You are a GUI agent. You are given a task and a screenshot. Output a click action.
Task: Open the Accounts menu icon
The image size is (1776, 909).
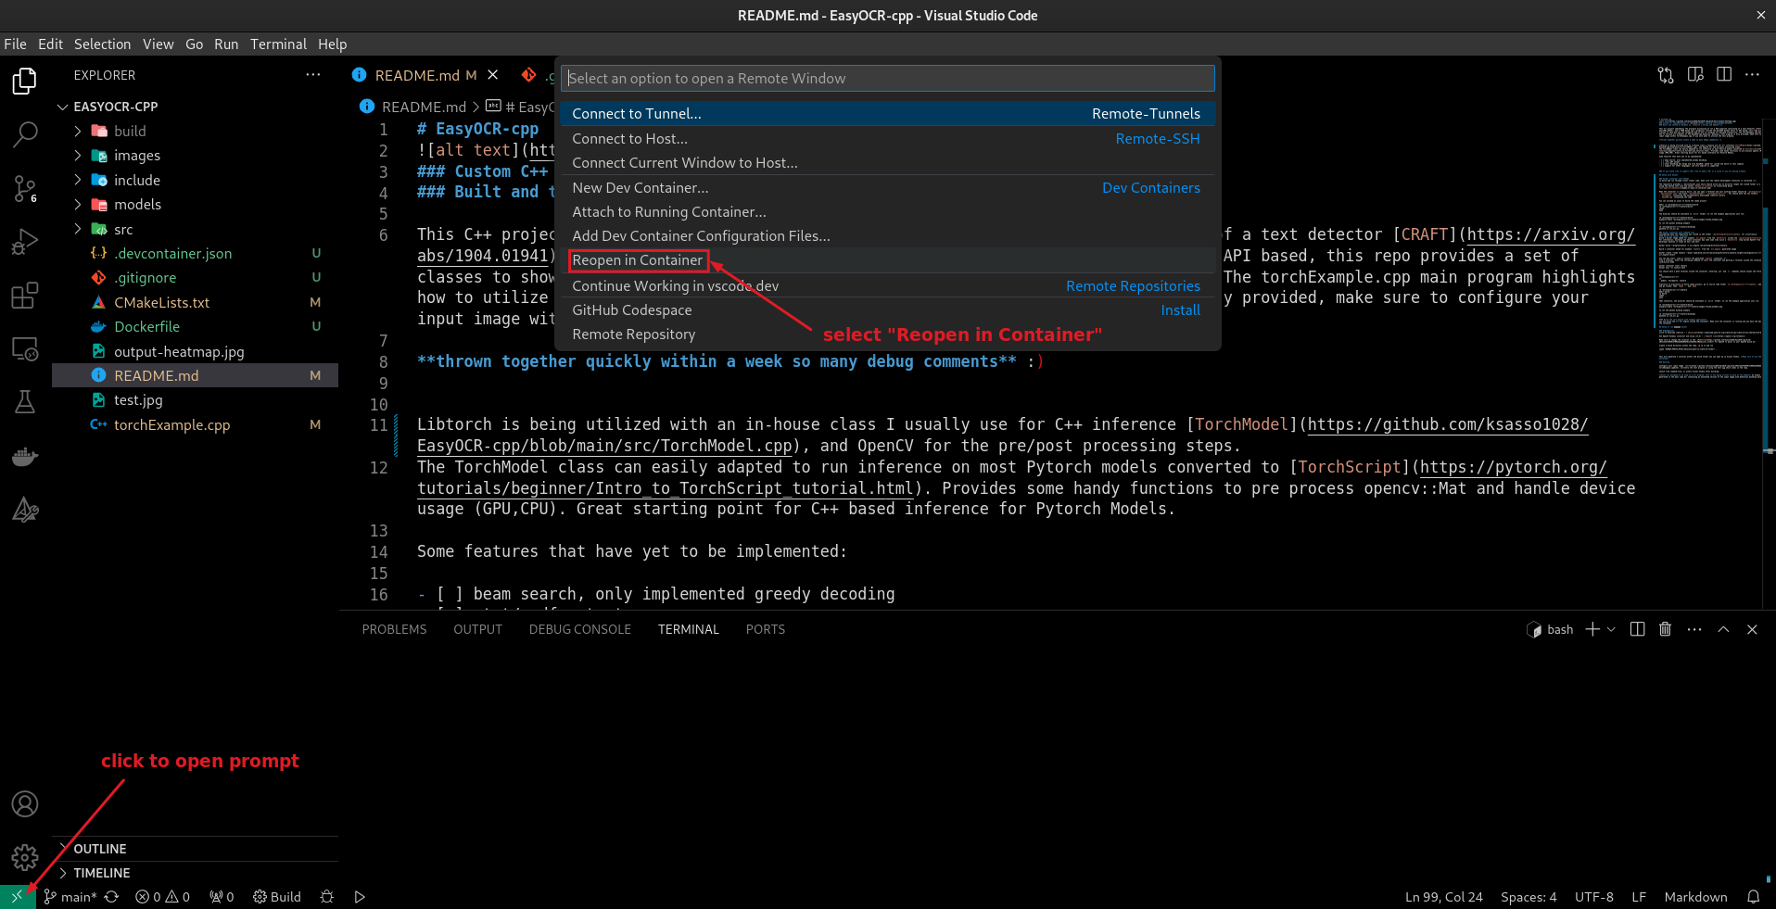point(25,803)
